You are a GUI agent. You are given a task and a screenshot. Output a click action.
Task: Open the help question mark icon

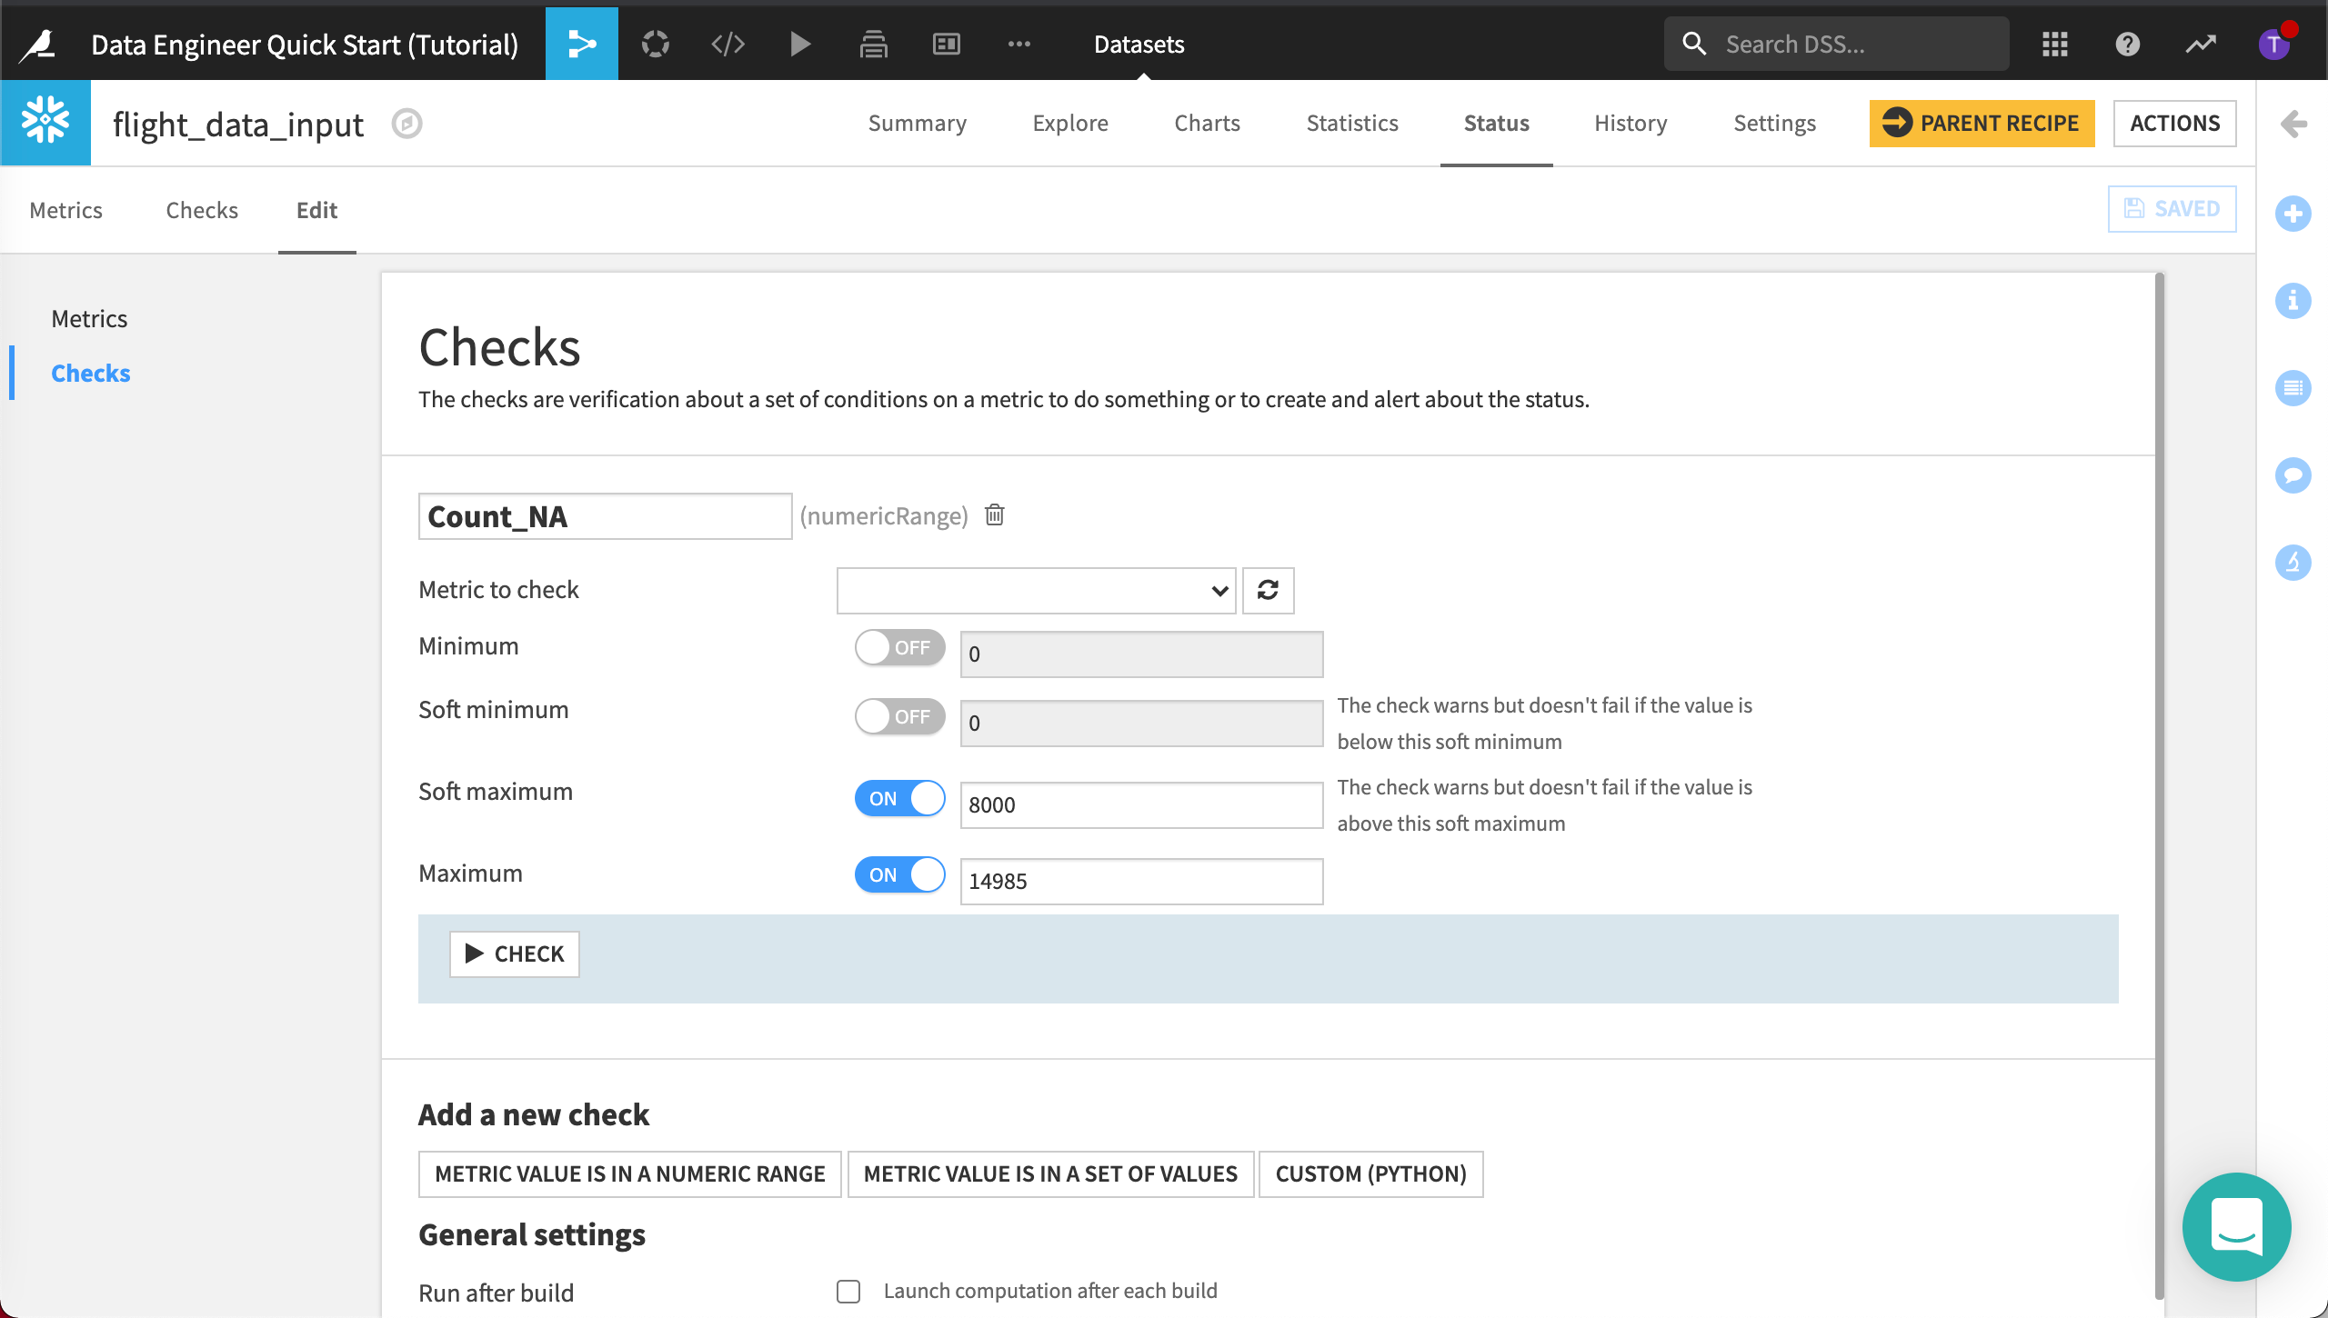coord(2128,44)
